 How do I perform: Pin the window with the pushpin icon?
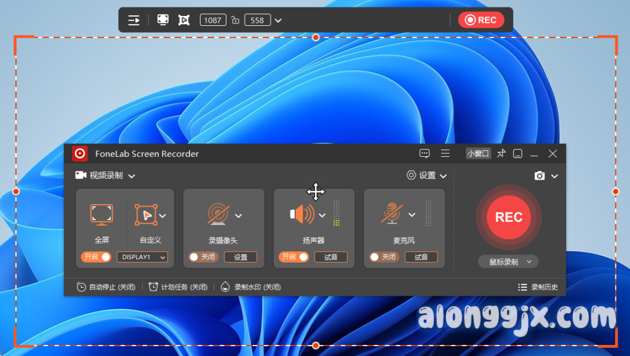(x=501, y=154)
